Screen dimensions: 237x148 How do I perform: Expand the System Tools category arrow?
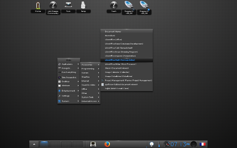click(x=99, y=97)
